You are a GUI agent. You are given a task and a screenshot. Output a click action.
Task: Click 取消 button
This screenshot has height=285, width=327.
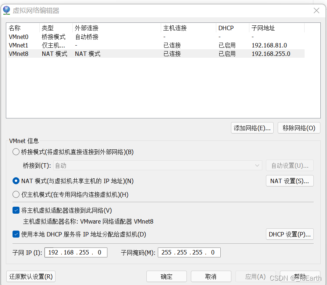click(211, 277)
